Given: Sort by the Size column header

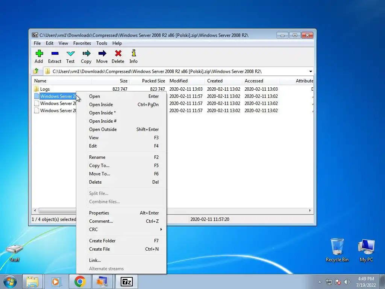Looking at the screenshot, I should [111, 81].
